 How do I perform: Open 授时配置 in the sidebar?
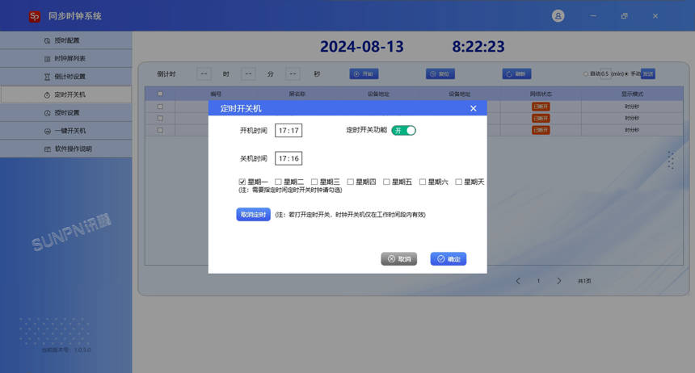click(66, 40)
